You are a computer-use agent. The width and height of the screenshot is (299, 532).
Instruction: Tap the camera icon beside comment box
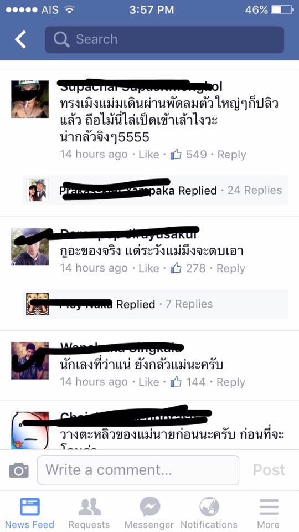pos(19,470)
